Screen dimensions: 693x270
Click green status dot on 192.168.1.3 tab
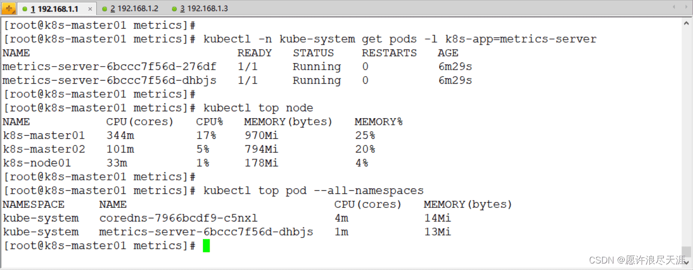174,9
